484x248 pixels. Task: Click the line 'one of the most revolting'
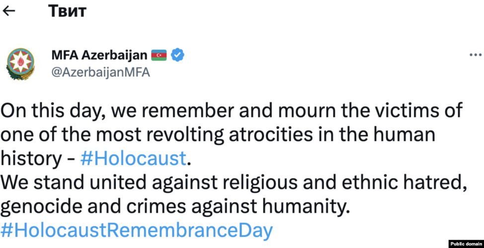point(218,135)
